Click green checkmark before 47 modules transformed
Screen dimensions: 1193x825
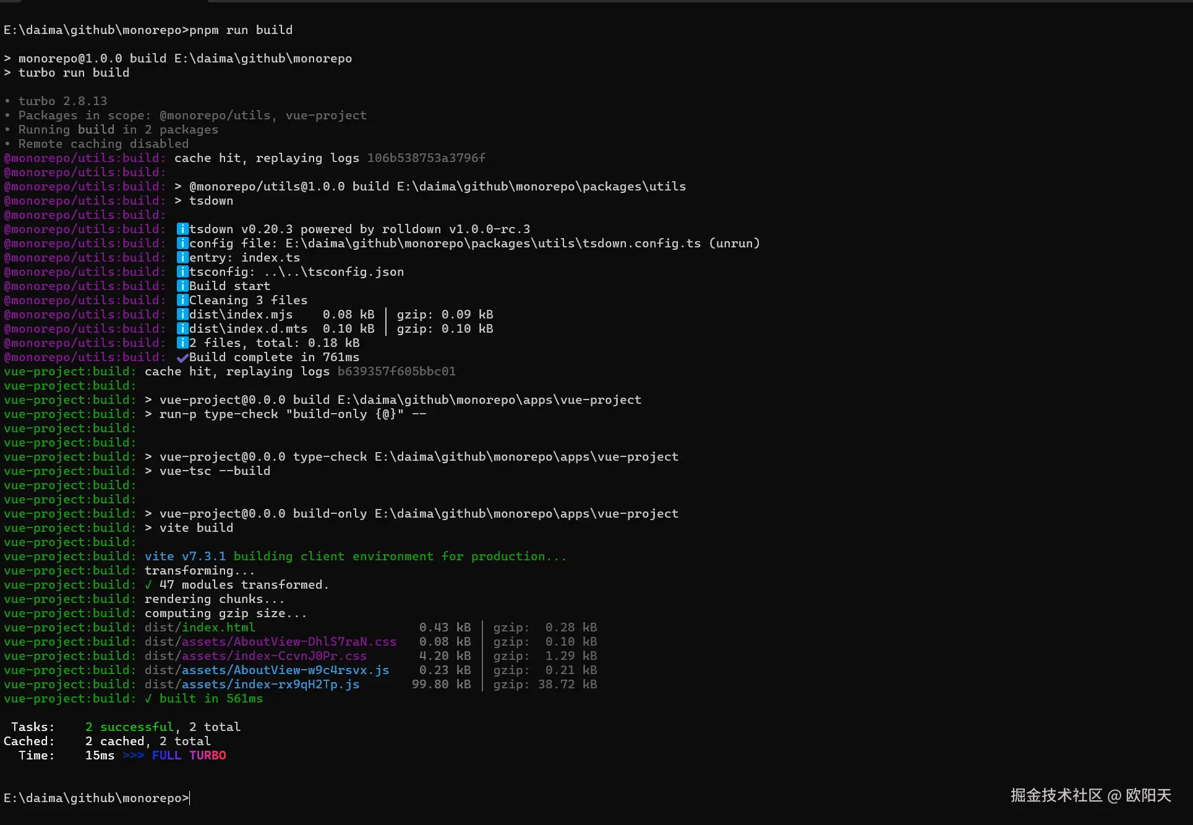(x=148, y=585)
